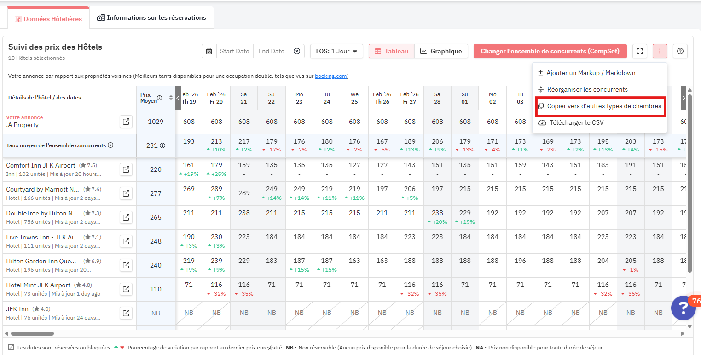This screenshot has width=701, height=355.
Task: Click the info icon next to Prix Moyen
Action: coord(159,98)
